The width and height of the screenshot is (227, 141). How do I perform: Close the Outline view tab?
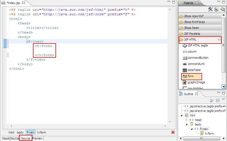click(196, 94)
